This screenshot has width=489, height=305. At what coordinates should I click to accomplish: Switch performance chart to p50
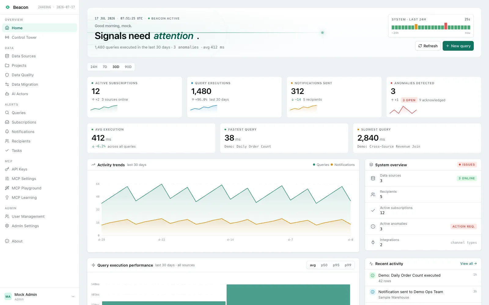pos(324,265)
